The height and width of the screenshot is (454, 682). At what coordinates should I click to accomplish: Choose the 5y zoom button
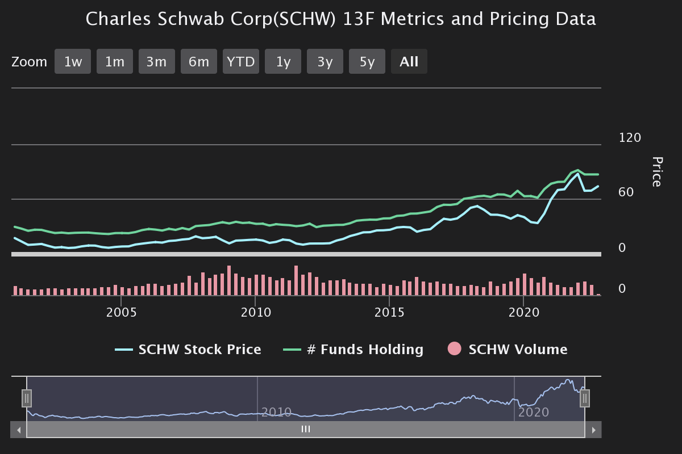[x=367, y=61]
